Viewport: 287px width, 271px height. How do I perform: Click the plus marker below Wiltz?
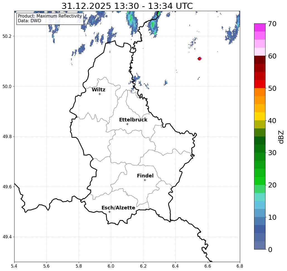coord(100,94)
